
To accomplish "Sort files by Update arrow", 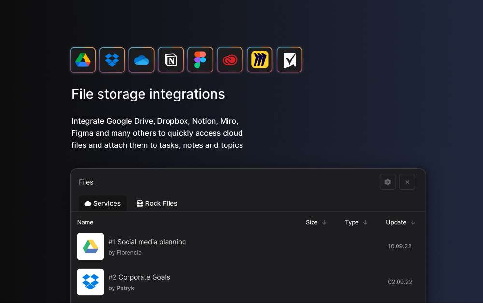I will point(413,223).
